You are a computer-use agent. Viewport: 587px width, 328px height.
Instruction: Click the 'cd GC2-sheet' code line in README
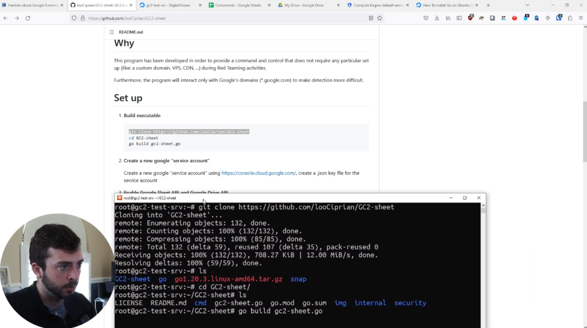pos(143,138)
